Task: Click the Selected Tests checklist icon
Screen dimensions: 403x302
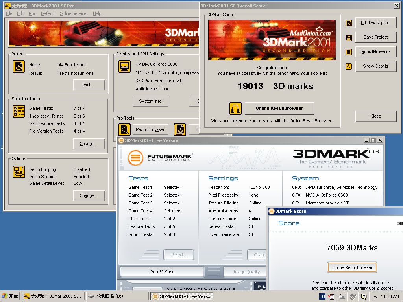Action: point(19,111)
